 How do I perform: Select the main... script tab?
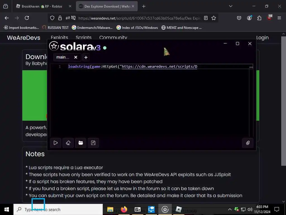(x=63, y=57)
